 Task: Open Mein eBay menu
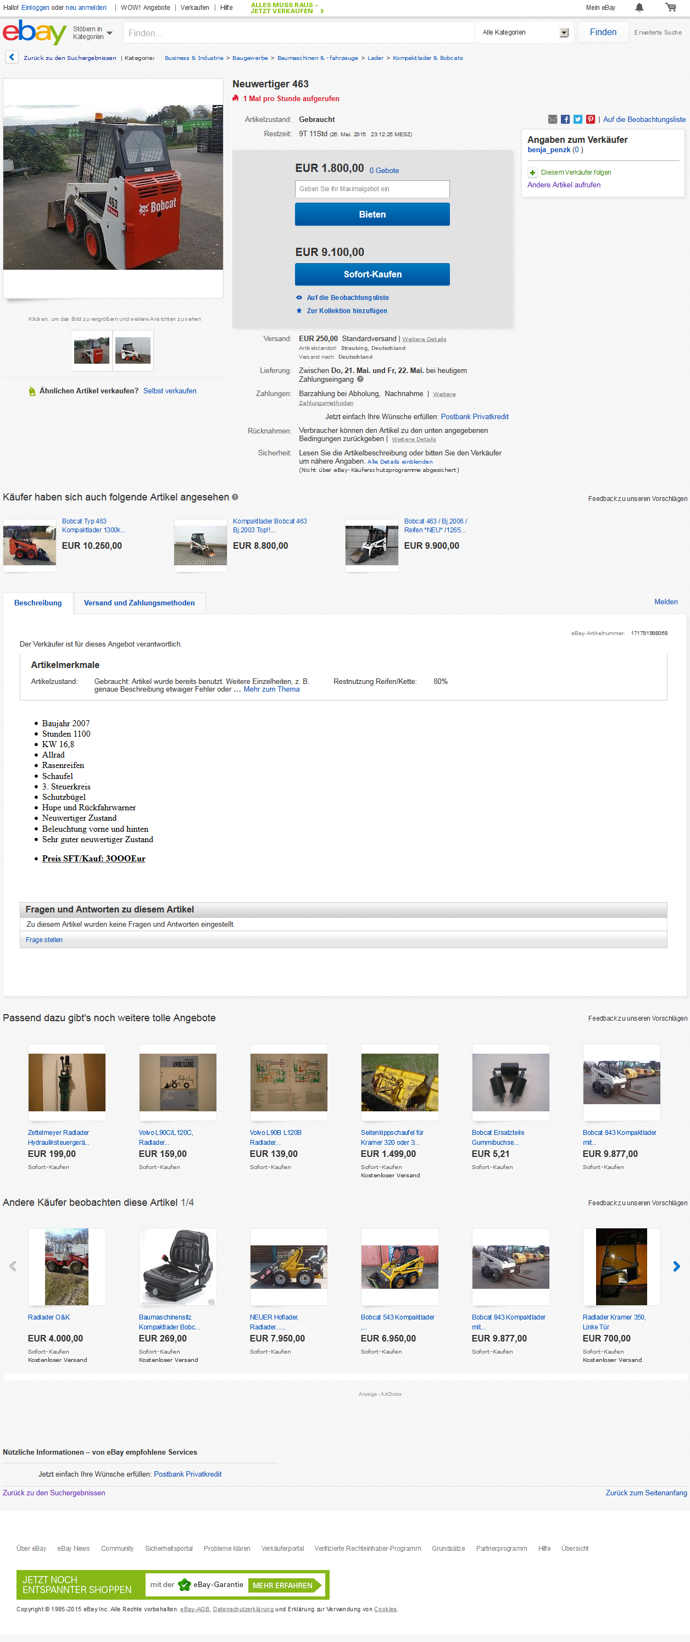600,8
